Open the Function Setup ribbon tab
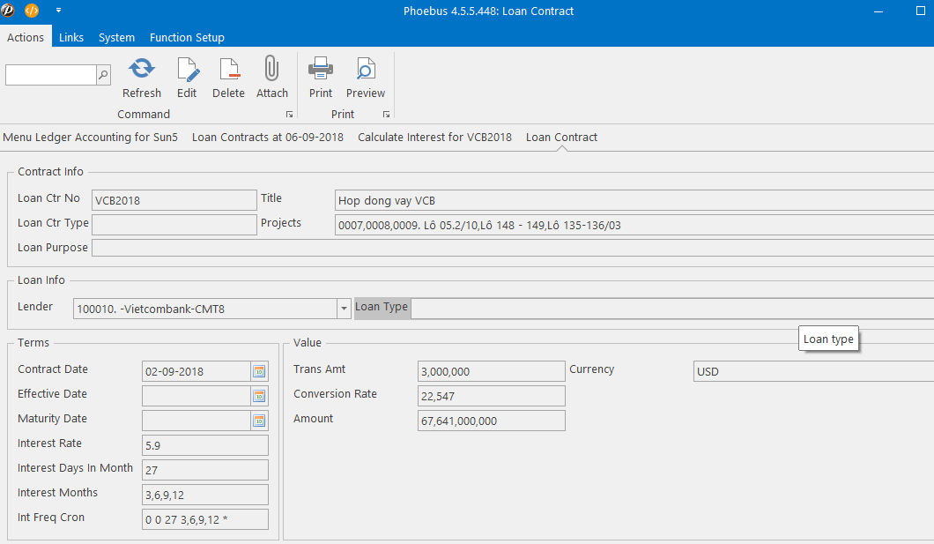 187,37
